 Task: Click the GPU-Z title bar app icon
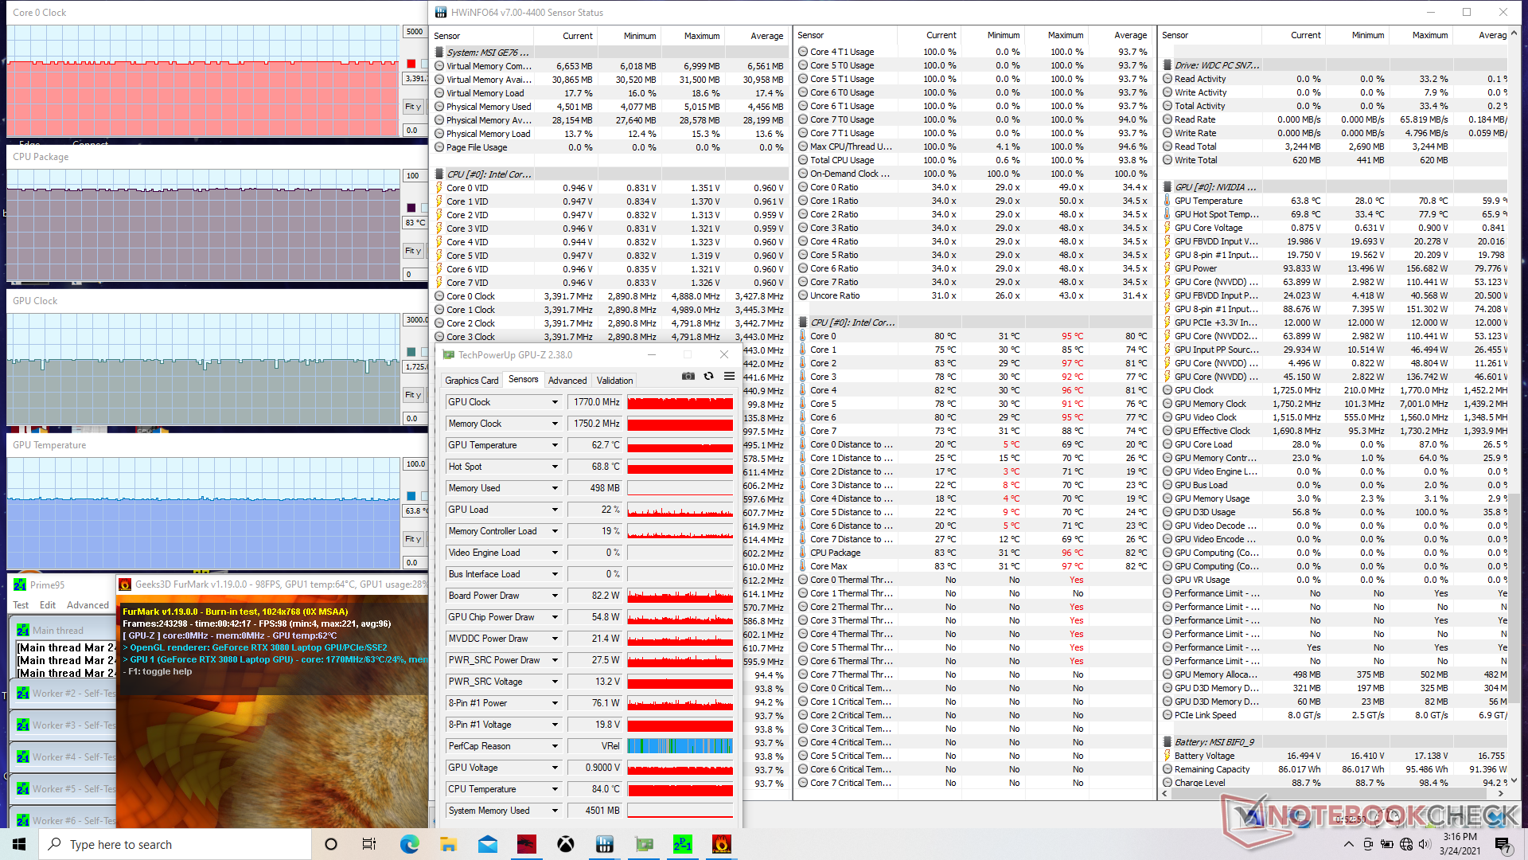pos(449,355)
